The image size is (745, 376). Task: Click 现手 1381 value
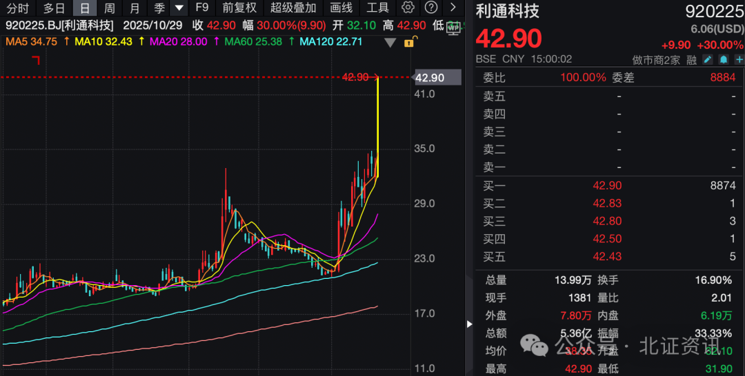(x=579, y=298)
